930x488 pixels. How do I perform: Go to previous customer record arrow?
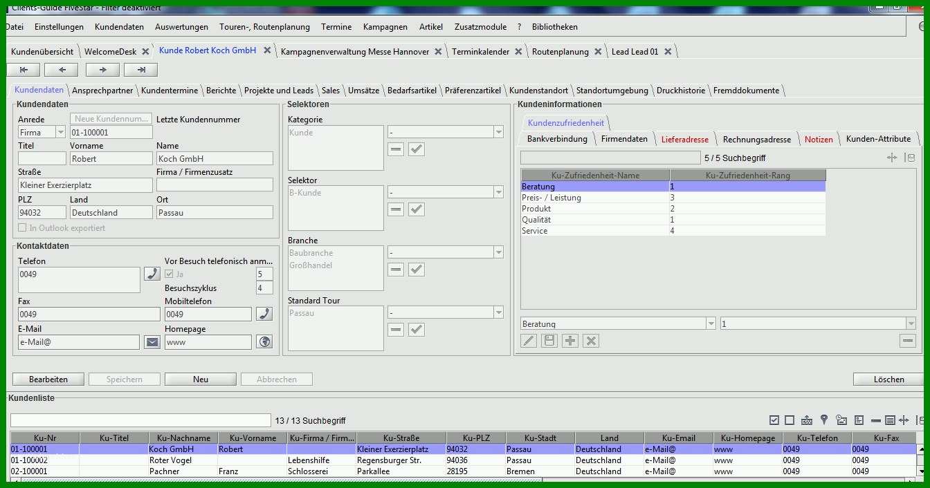coord(62,70)
